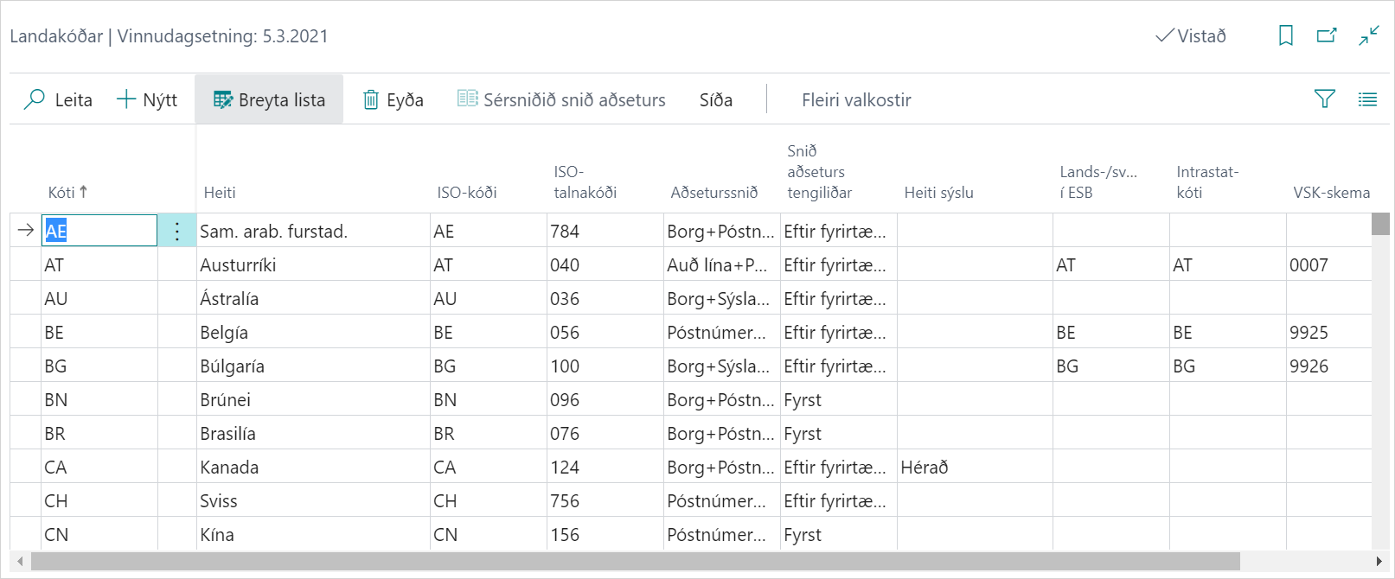This screenshot has width=1395, height=579.
Task: Click the Nýtt plus icon
Action: click(x=126, y=99)
